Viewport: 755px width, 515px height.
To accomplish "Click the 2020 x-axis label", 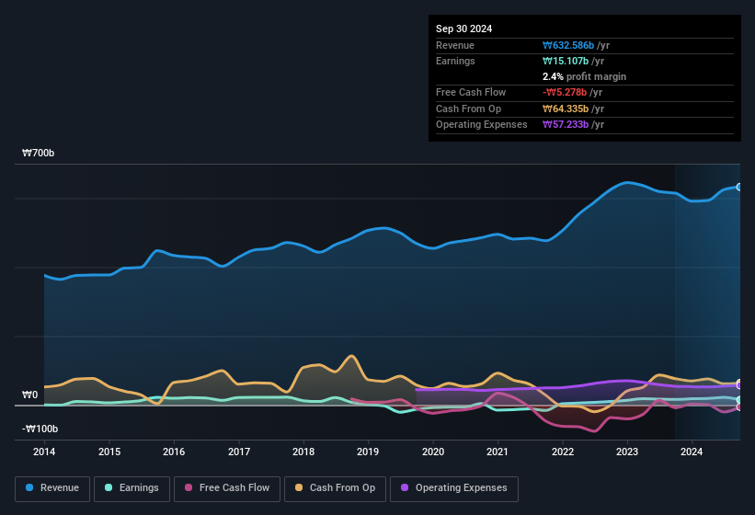I will [433, 452].
